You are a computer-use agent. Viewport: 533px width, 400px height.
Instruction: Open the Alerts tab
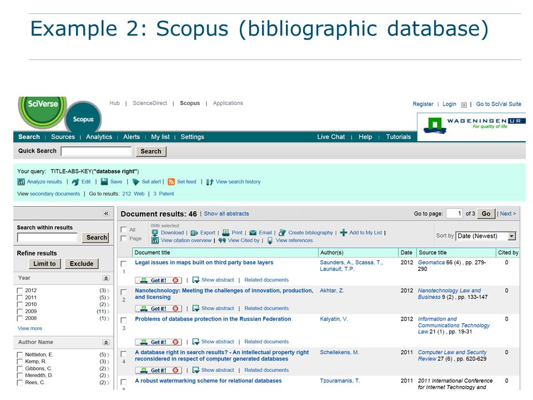point(132,137)
